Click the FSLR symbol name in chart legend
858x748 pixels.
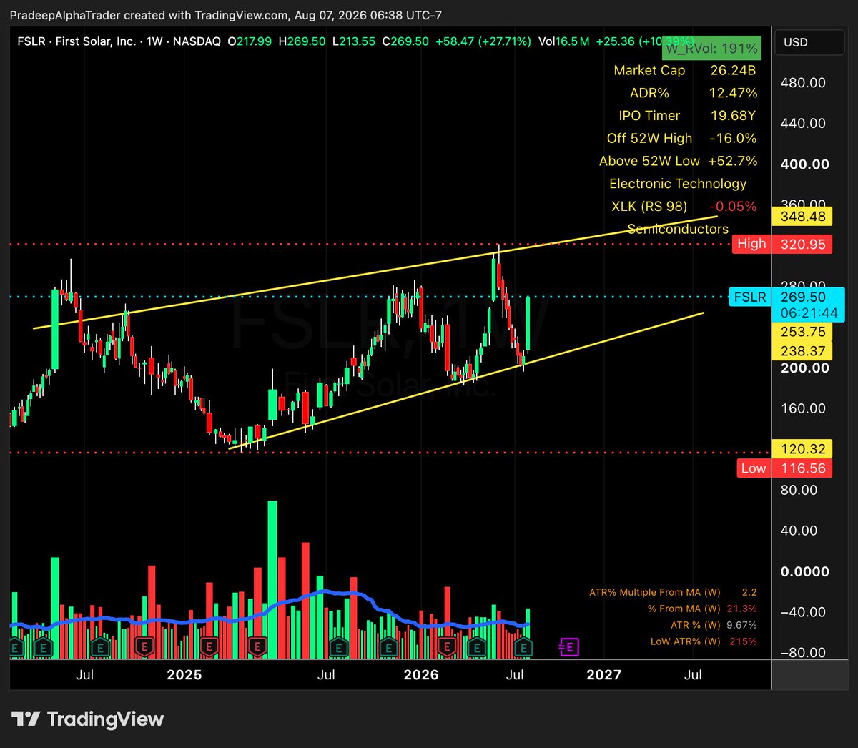tap(77, 41)
